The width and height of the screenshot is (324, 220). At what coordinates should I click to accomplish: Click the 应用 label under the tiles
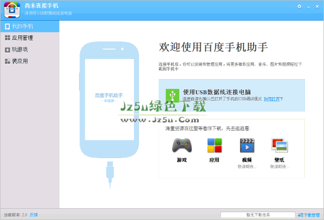point(214,160)
